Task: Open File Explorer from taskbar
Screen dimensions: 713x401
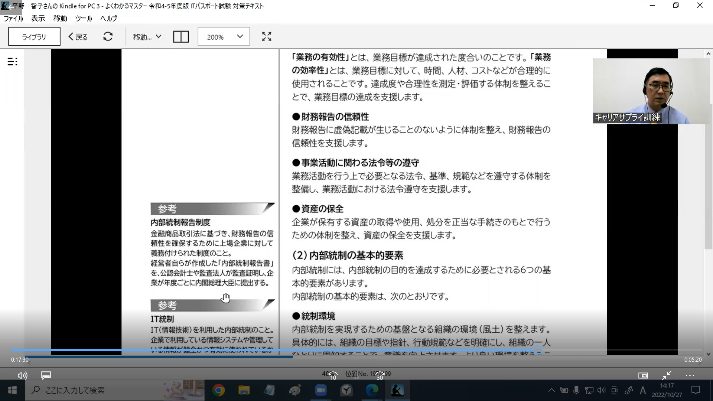Action: click(244, 390)
